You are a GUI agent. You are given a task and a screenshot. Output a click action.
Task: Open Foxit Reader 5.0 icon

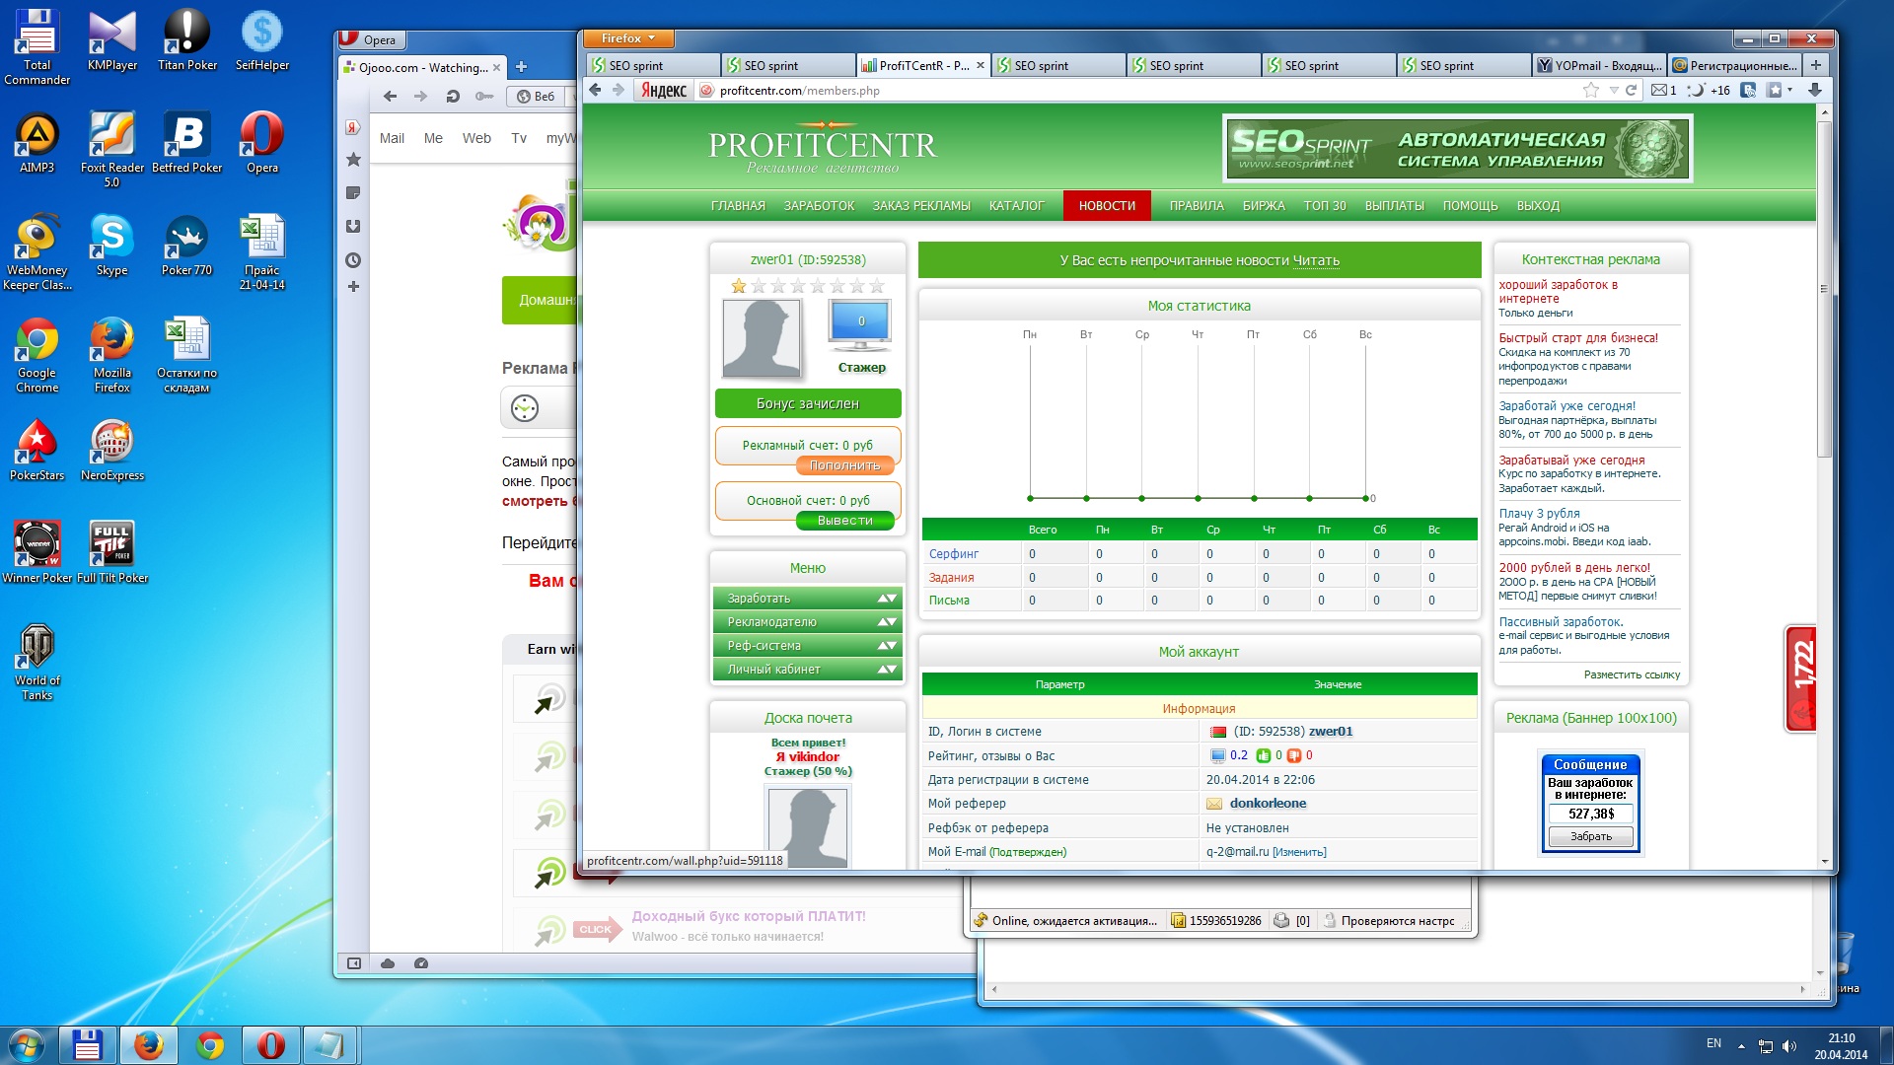click(x=112, y=149)
